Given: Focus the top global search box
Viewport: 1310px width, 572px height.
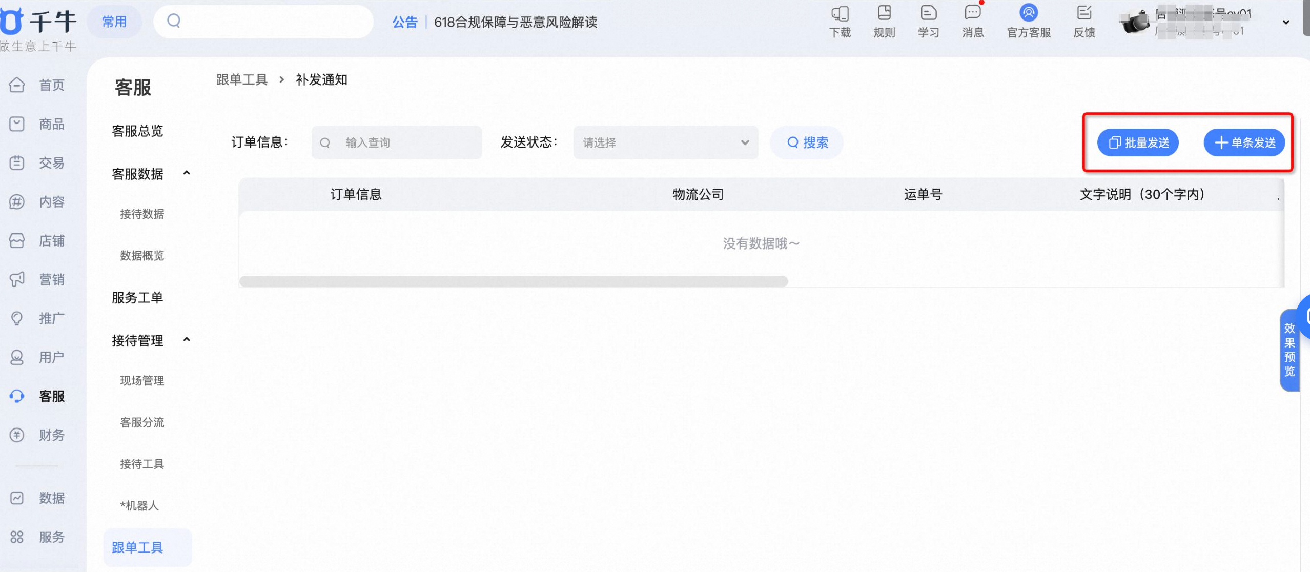Looking at the screenshot, I should coord(263,22).
